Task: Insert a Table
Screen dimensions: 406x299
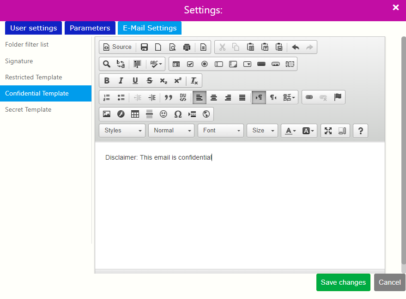Action: 135,114
